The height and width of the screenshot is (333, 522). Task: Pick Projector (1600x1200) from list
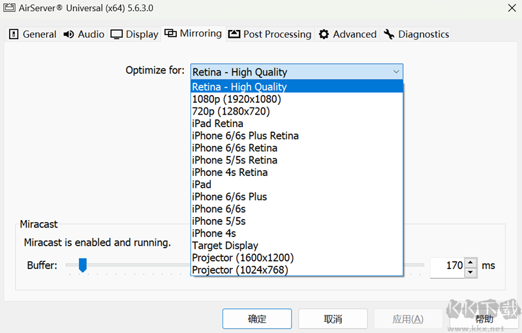pos(243,258)
